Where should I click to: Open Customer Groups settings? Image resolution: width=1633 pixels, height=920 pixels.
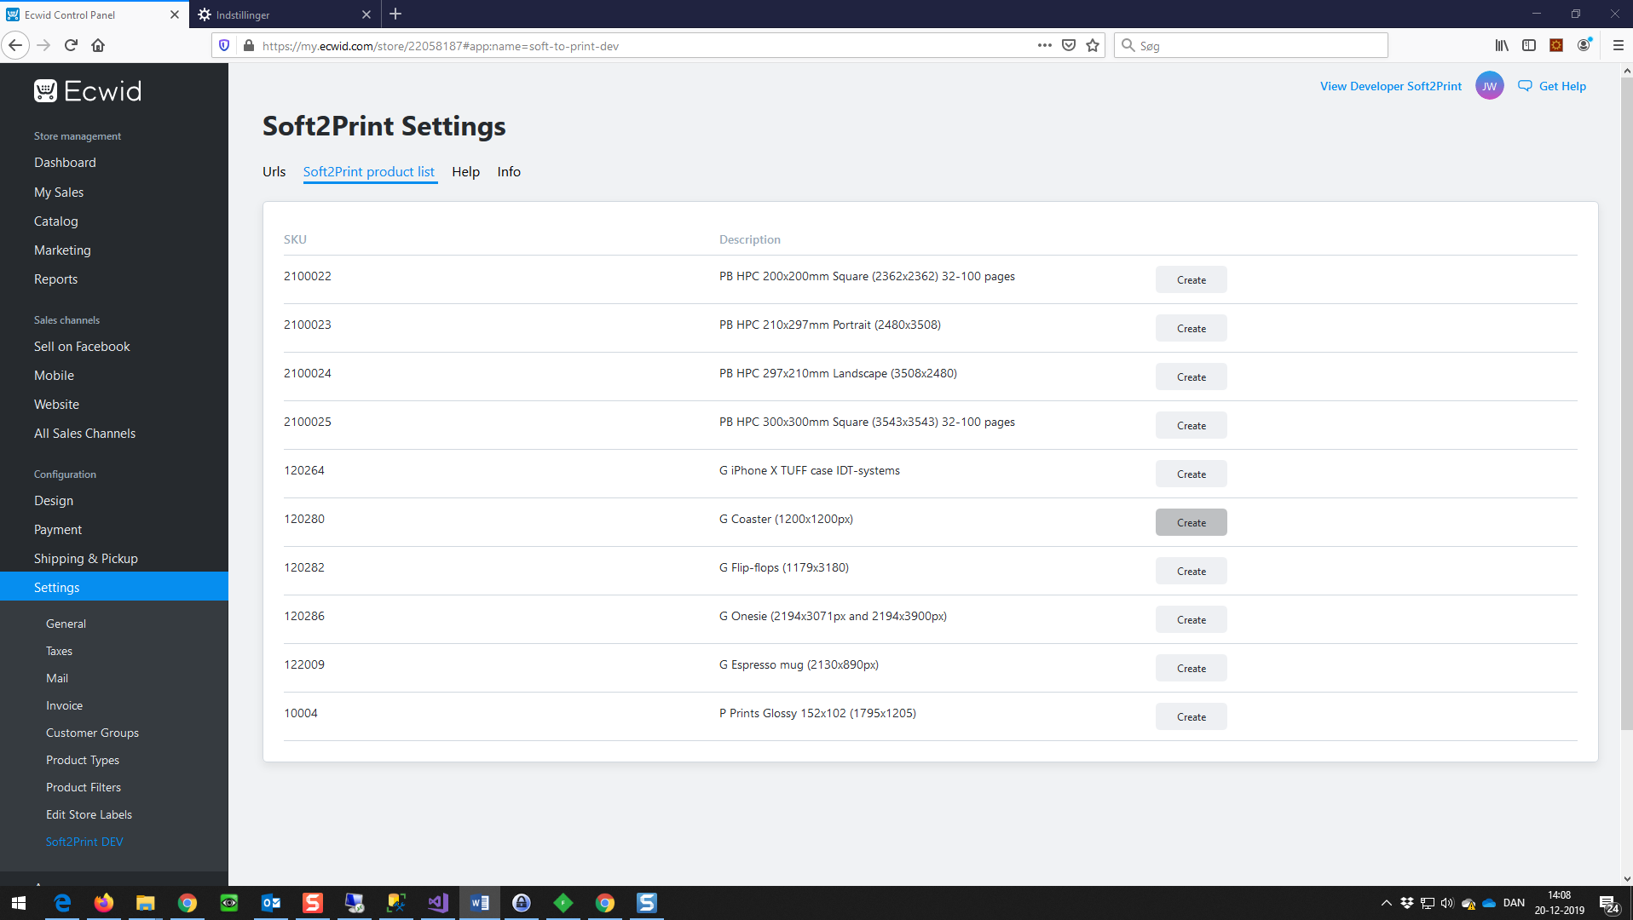tap(92, 733)
